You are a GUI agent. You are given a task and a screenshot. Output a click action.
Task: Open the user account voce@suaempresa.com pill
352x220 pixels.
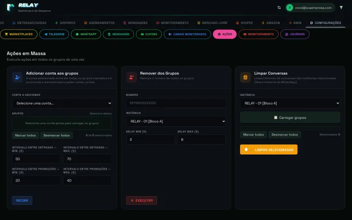310,8
